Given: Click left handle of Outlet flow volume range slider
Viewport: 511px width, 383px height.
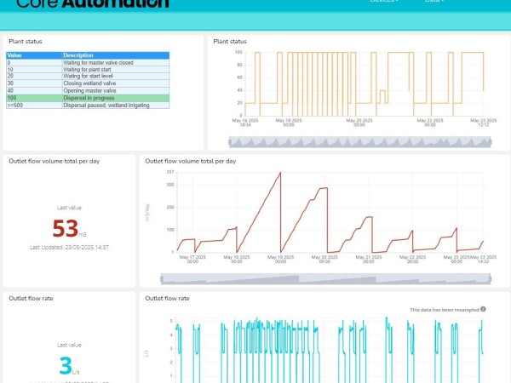Looking at the screenshot, I should pos(162,279).
